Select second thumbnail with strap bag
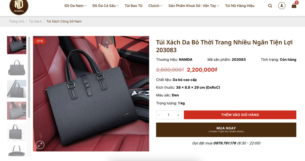 coord(17,67)
